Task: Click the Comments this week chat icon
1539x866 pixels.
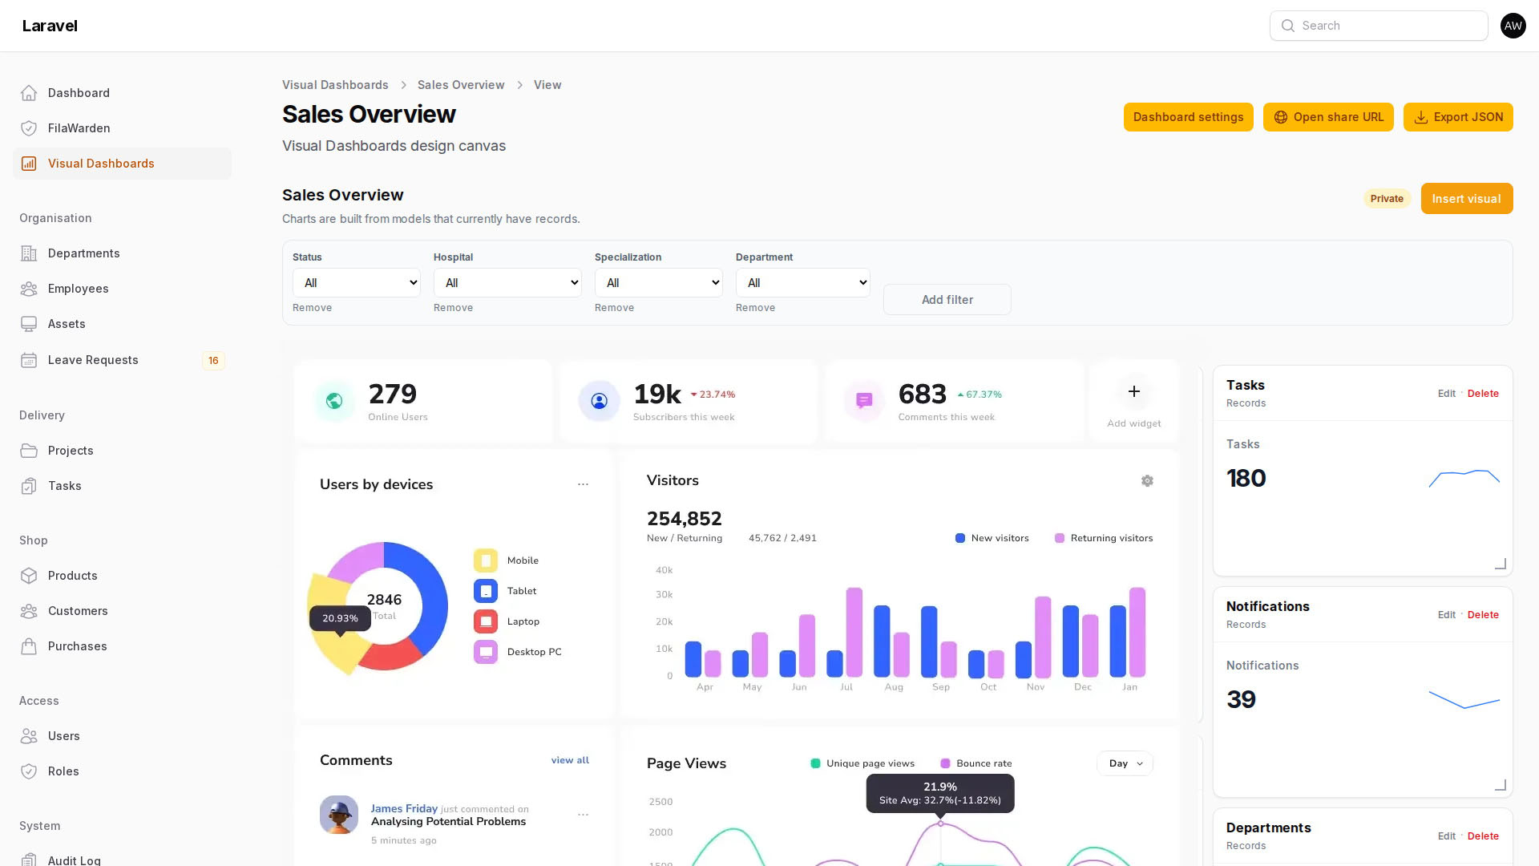Action: pos(864,401)
